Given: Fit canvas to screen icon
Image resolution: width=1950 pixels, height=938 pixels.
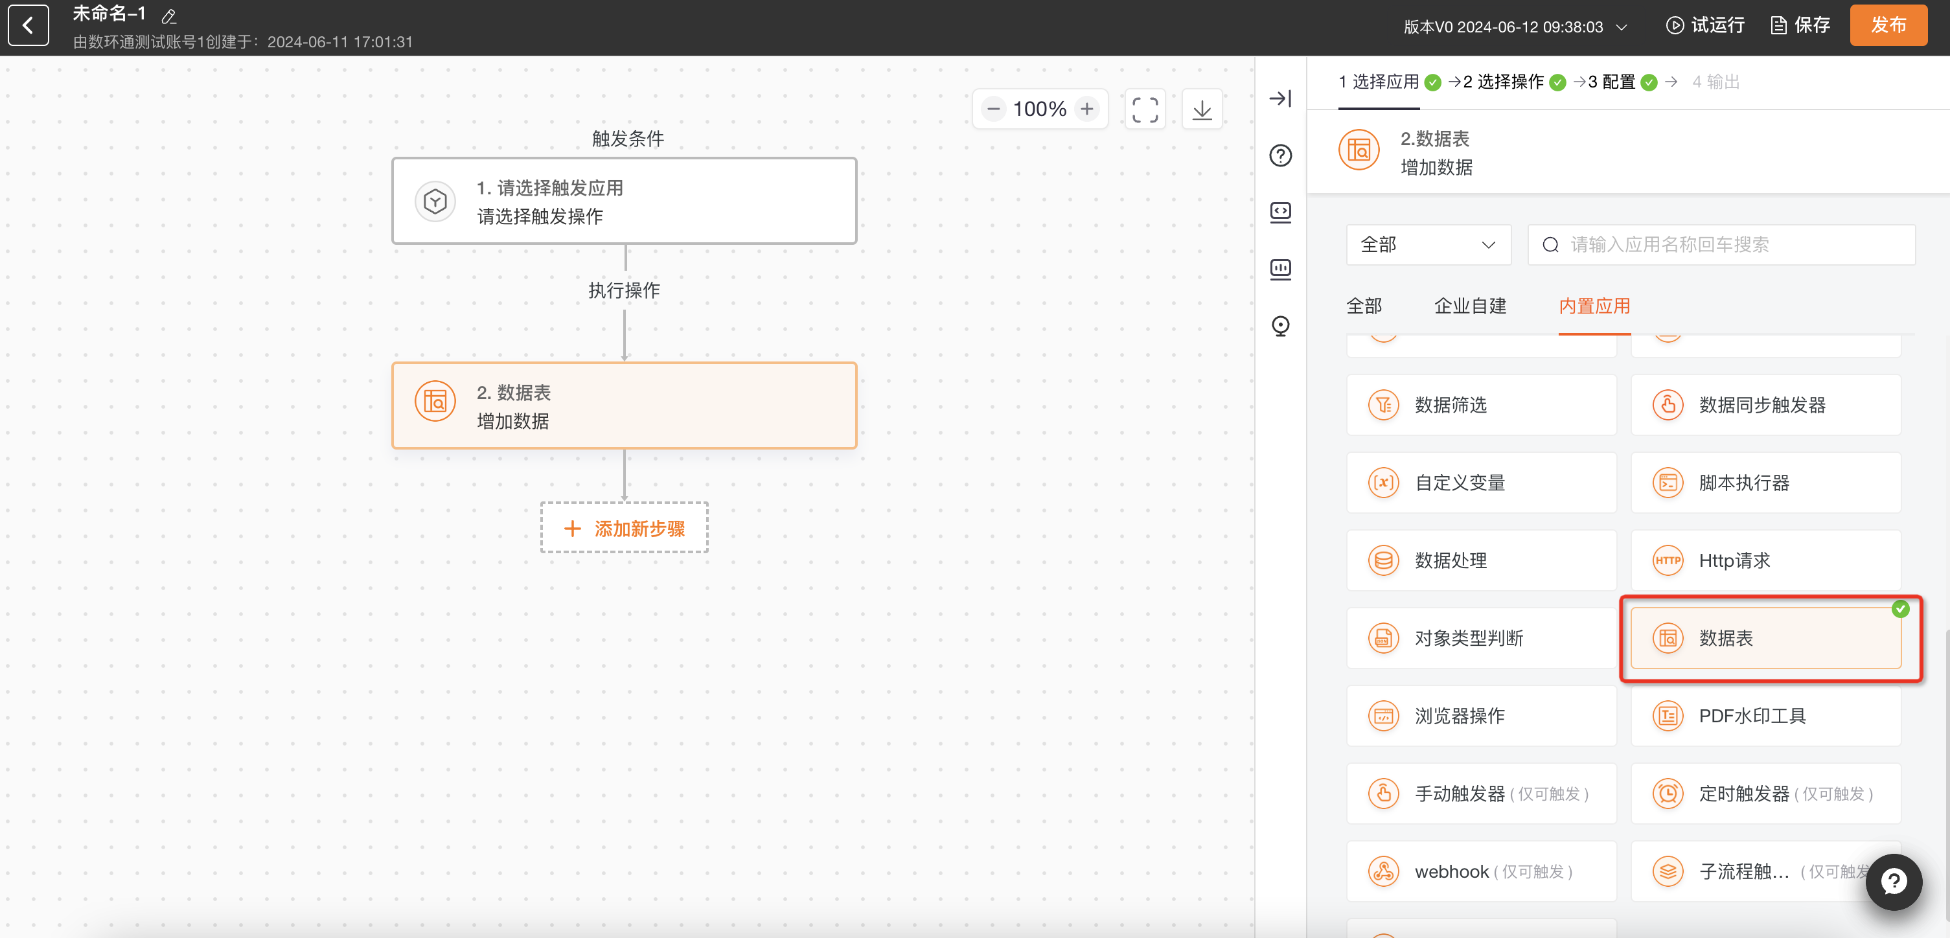Looking at the screenshot, I should point(1145,109).
